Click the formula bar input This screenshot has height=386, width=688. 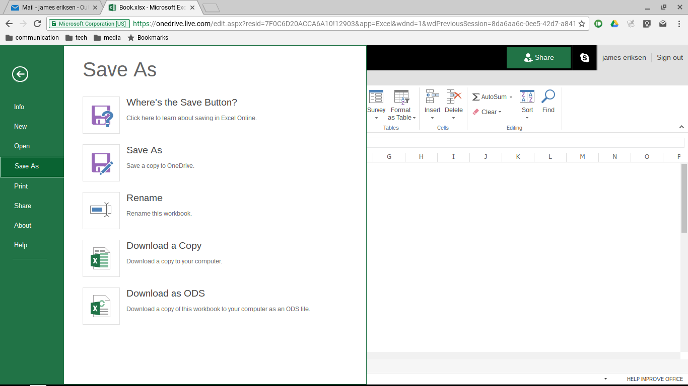click(x=525, y=143)
